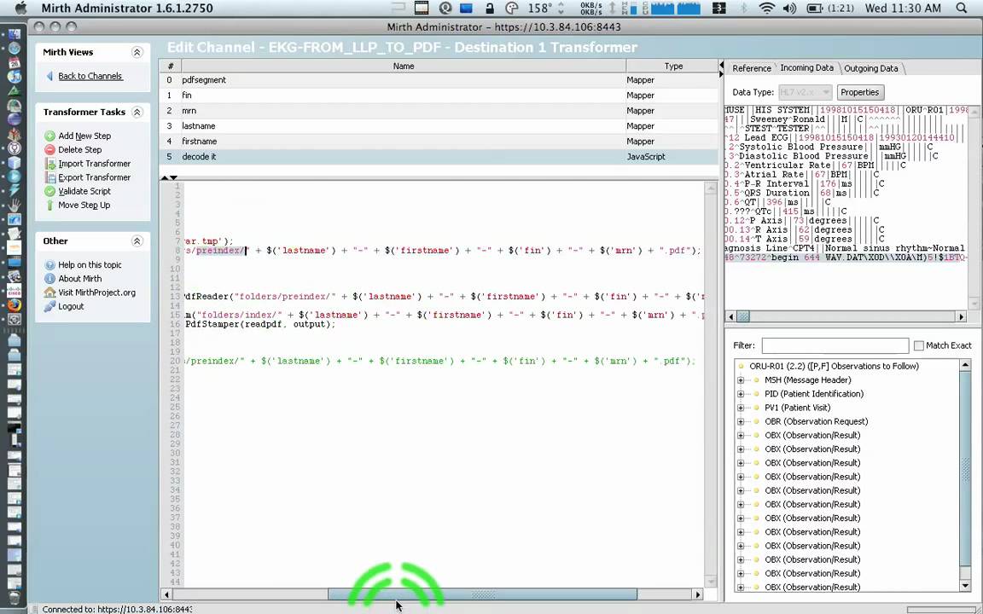Click the Name column header
This screenshot has height=614, width=983.
[403, 66]
